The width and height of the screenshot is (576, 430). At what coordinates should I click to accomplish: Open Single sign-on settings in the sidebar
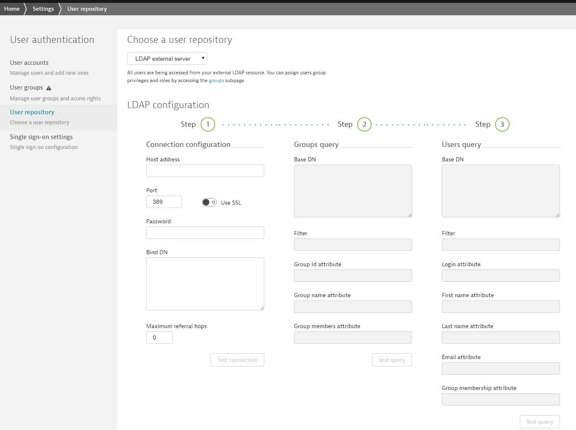(41, 137)
